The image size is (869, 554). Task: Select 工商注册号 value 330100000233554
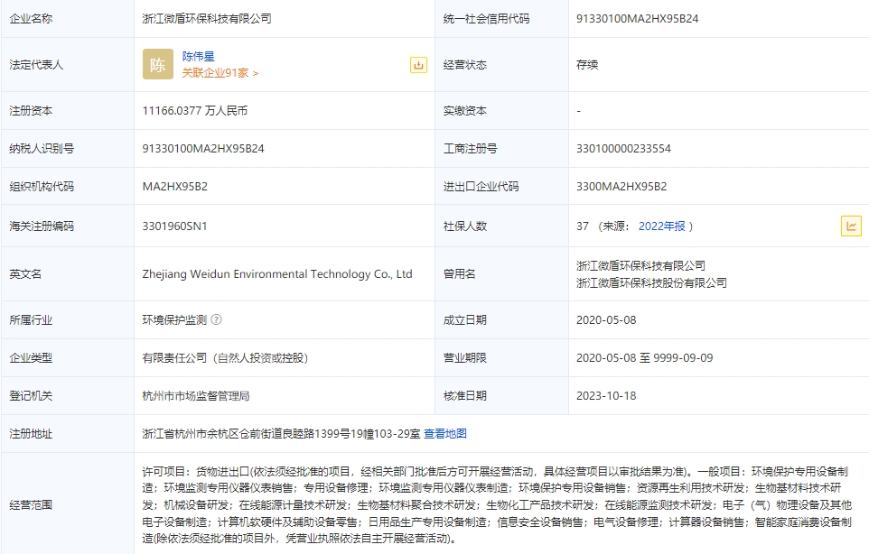point(623,149)
